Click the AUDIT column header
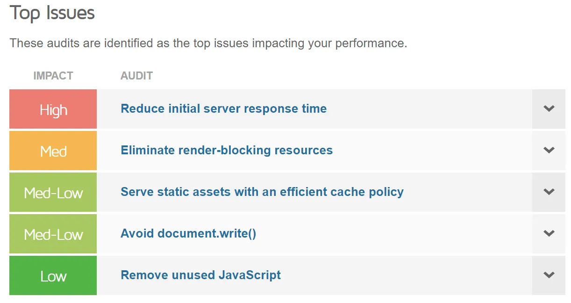The image size is (571, 303). coord(136,76)
